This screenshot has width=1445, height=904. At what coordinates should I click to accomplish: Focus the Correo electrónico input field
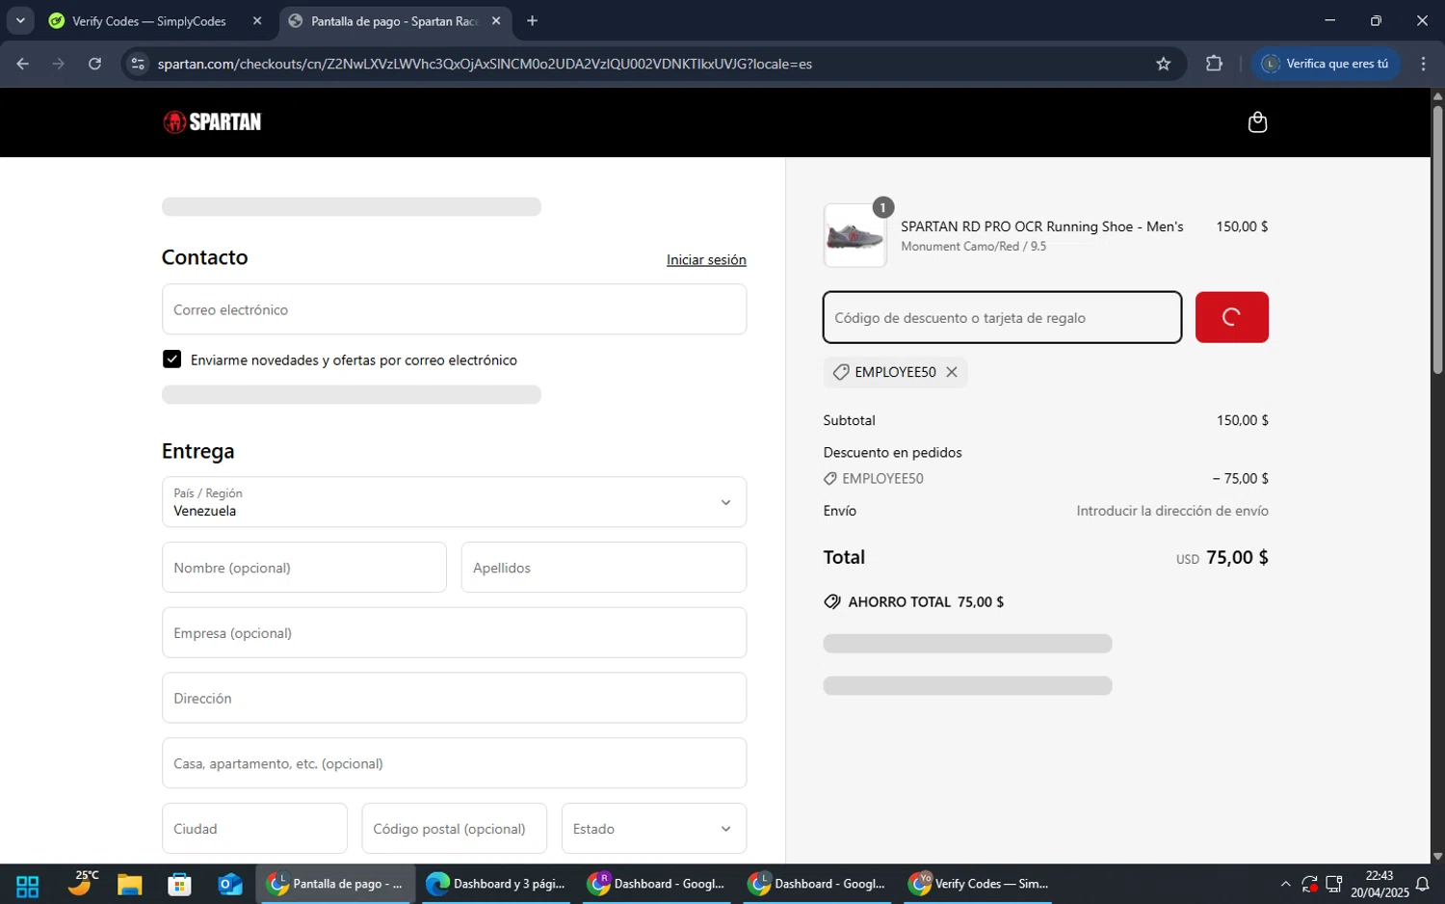pos(454,309)
